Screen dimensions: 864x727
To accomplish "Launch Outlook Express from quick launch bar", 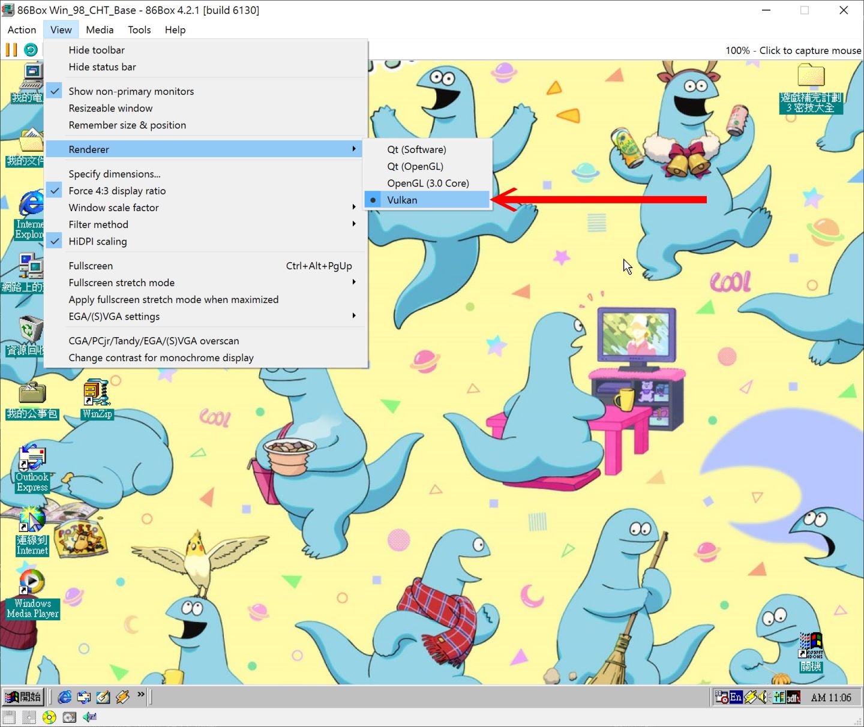I will point(84,697).
